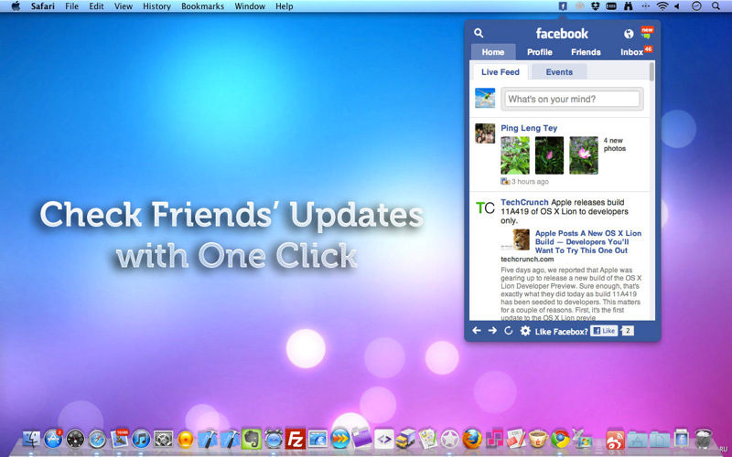The width and height of the screenshot is (732, 457).
Task: View the pink flower photo thumbnail
Action: coord(549,155)
